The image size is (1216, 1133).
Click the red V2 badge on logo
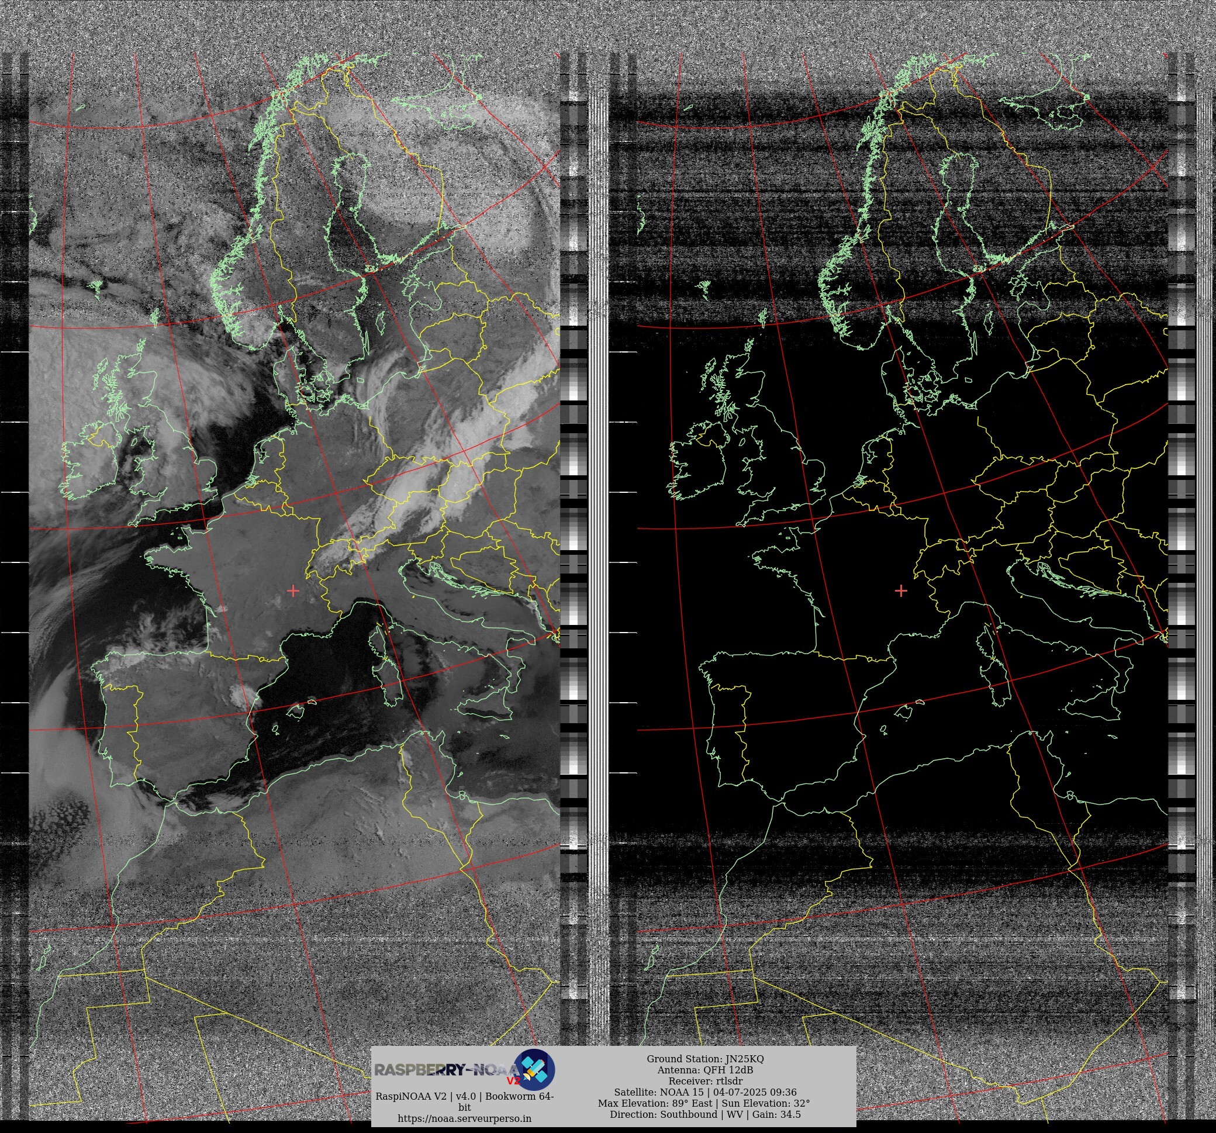(513, 1080)
